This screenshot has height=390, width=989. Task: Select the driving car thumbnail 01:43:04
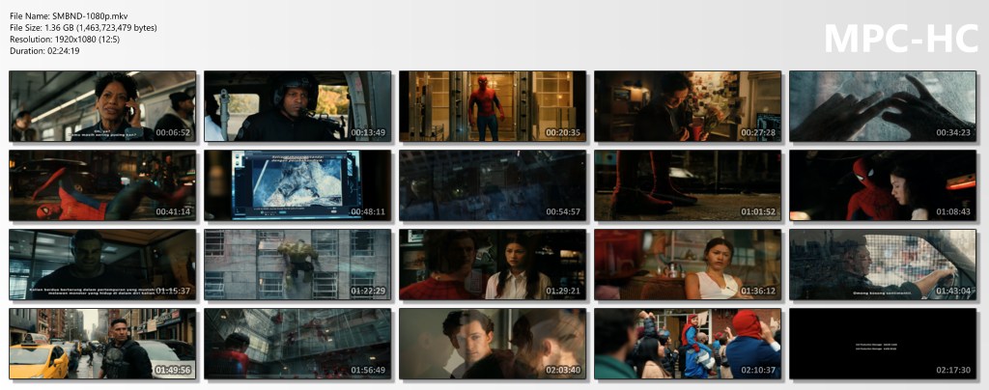(x=883, y=265)
